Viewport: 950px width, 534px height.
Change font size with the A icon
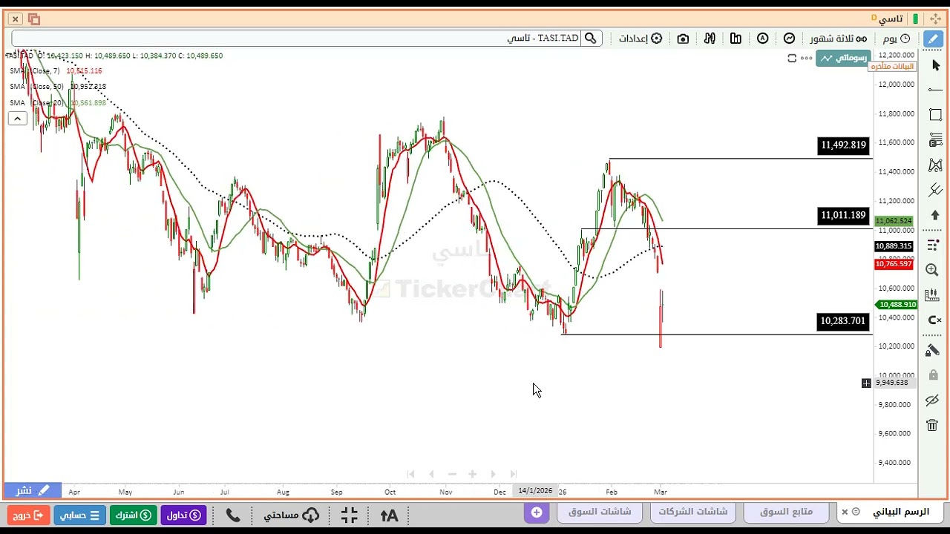pos(389,515)
